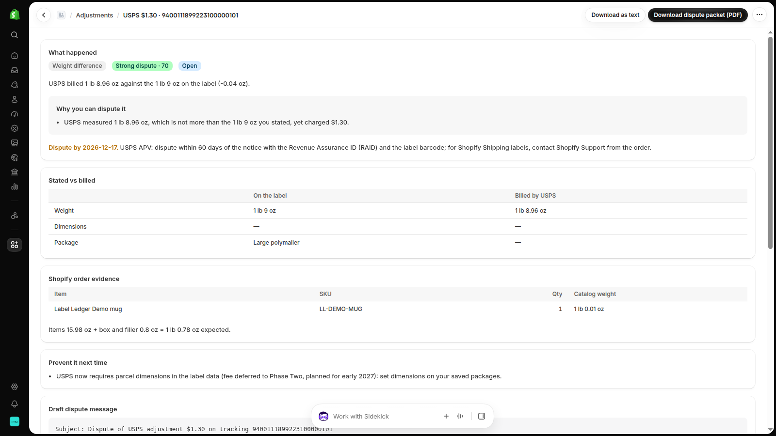Click the Large polymailer package value
The image size is (776, 436).
[276, 243]
